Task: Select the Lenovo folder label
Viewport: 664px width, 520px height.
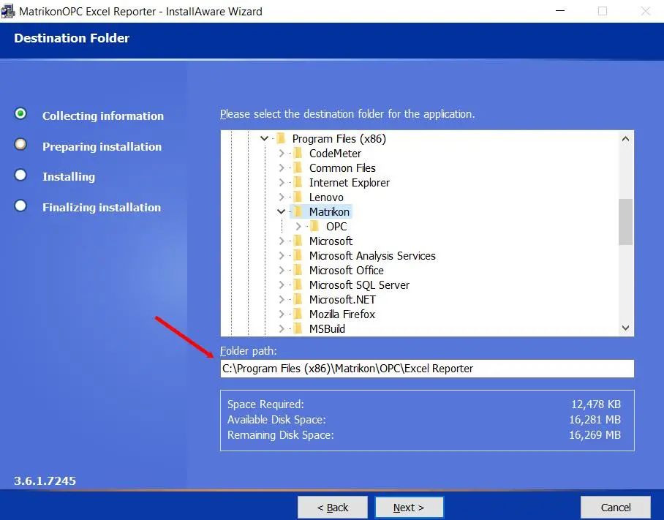Action: point(326,197)
